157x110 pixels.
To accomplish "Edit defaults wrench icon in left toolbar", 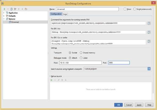I will [x=15, y=9].
